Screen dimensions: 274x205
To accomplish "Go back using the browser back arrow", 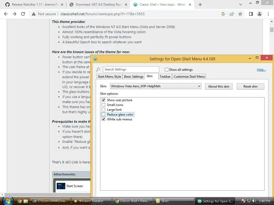I will click(6, 14).
